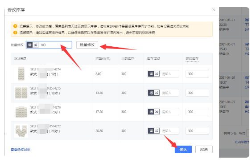252x163 pixels.
Task: Select 减 in the batch modify toggle
Action: [35, 45]
